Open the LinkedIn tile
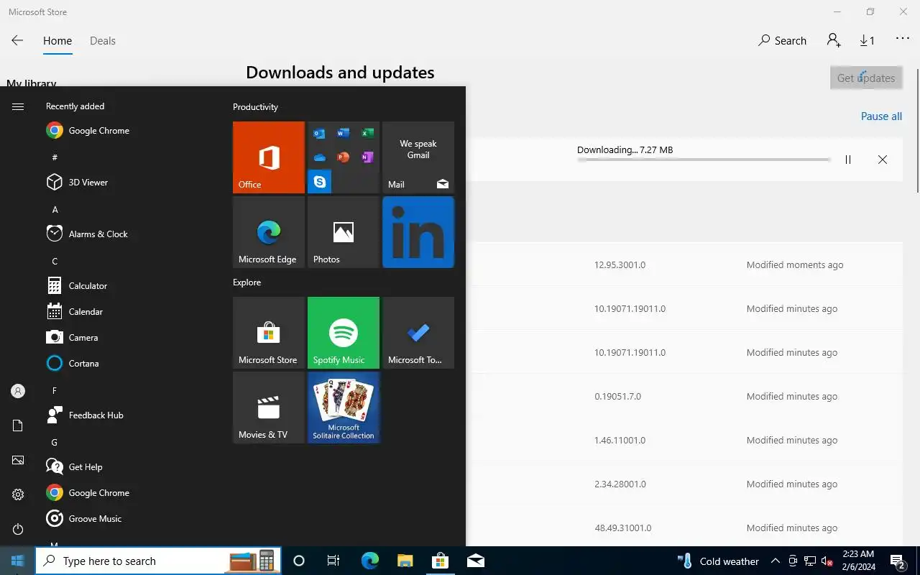The height and width of the screenshot is (575, 920). point(418,232)
